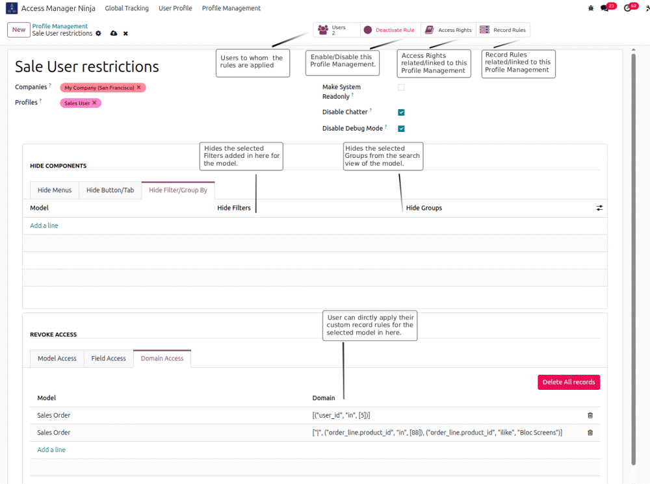
Task: Enable the Make System Readonly checkbox
Action: 401,86
